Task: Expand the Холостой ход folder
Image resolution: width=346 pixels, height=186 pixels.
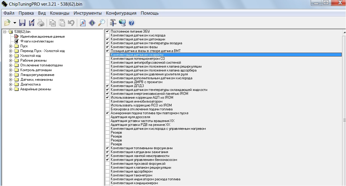Action: point(10,56)
